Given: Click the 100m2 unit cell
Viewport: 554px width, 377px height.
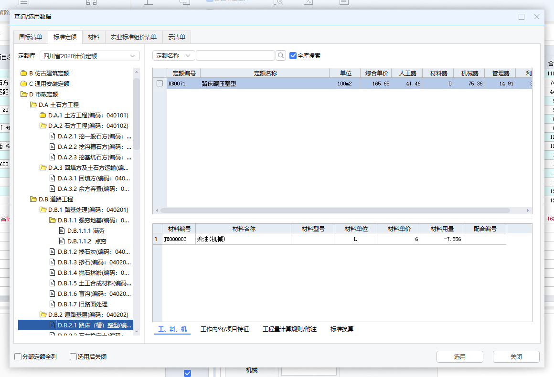Looking at the screenshot, I should point(345,84).
